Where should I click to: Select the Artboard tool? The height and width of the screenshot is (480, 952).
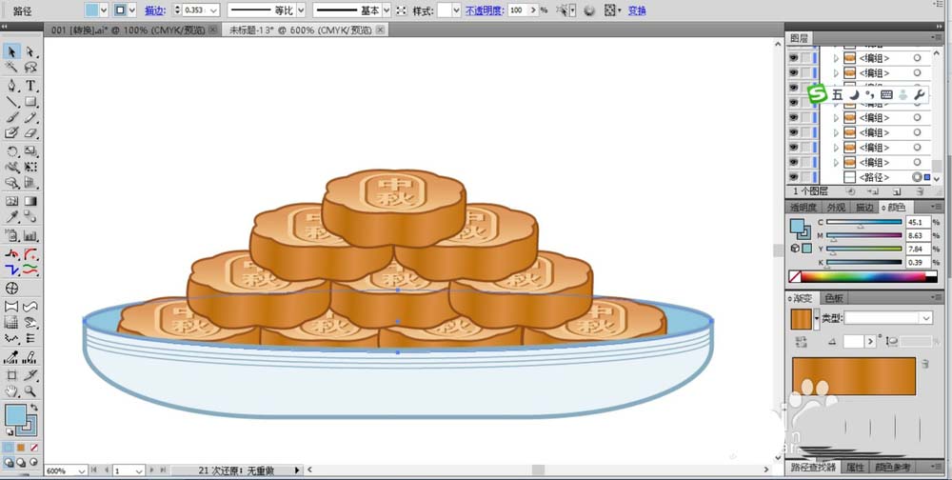click(x=11, y=375)
